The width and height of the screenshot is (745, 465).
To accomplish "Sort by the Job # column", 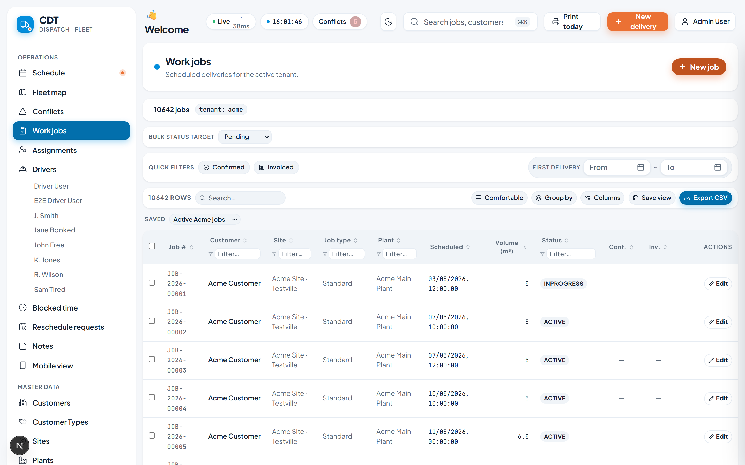I will coord(181,247).
